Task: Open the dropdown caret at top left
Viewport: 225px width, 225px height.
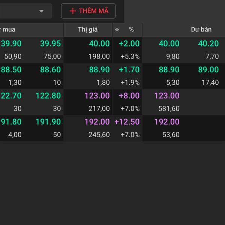Action: [41, 11]
